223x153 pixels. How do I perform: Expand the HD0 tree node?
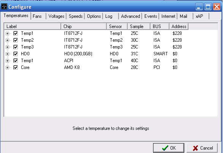click(x=7, y=54)
